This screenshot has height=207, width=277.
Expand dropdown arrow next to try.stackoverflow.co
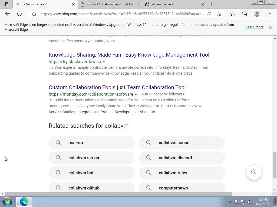104,62
